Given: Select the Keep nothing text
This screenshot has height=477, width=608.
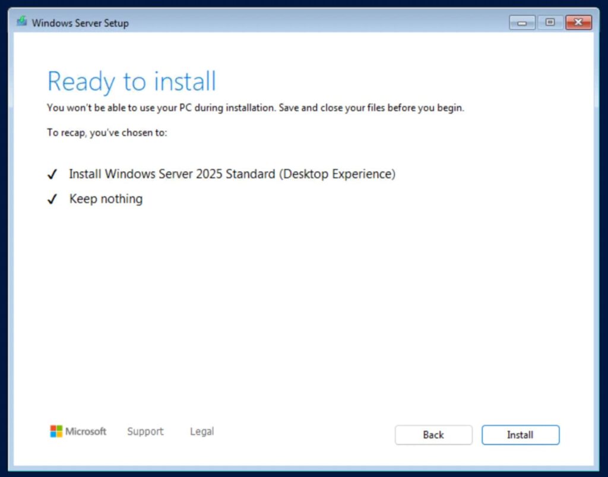Looking at the screenshot, I should (x=106, y=199).
